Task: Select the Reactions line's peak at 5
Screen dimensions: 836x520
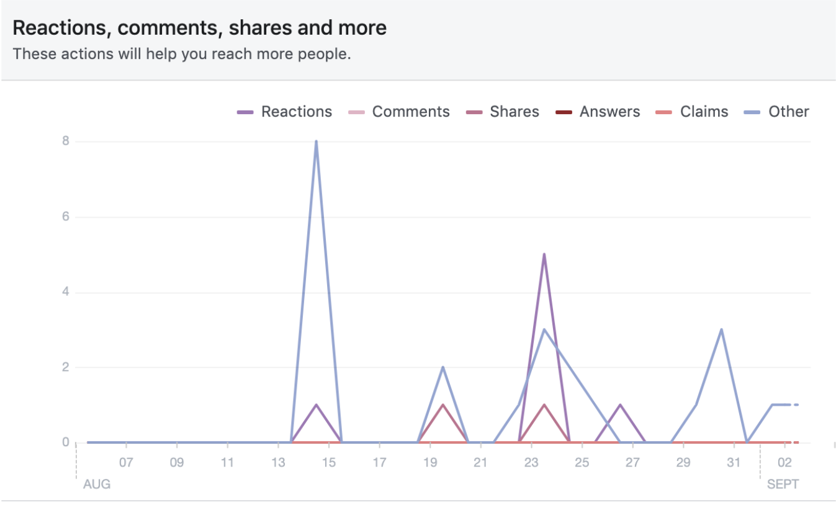Action: click(x=544, y=254)
